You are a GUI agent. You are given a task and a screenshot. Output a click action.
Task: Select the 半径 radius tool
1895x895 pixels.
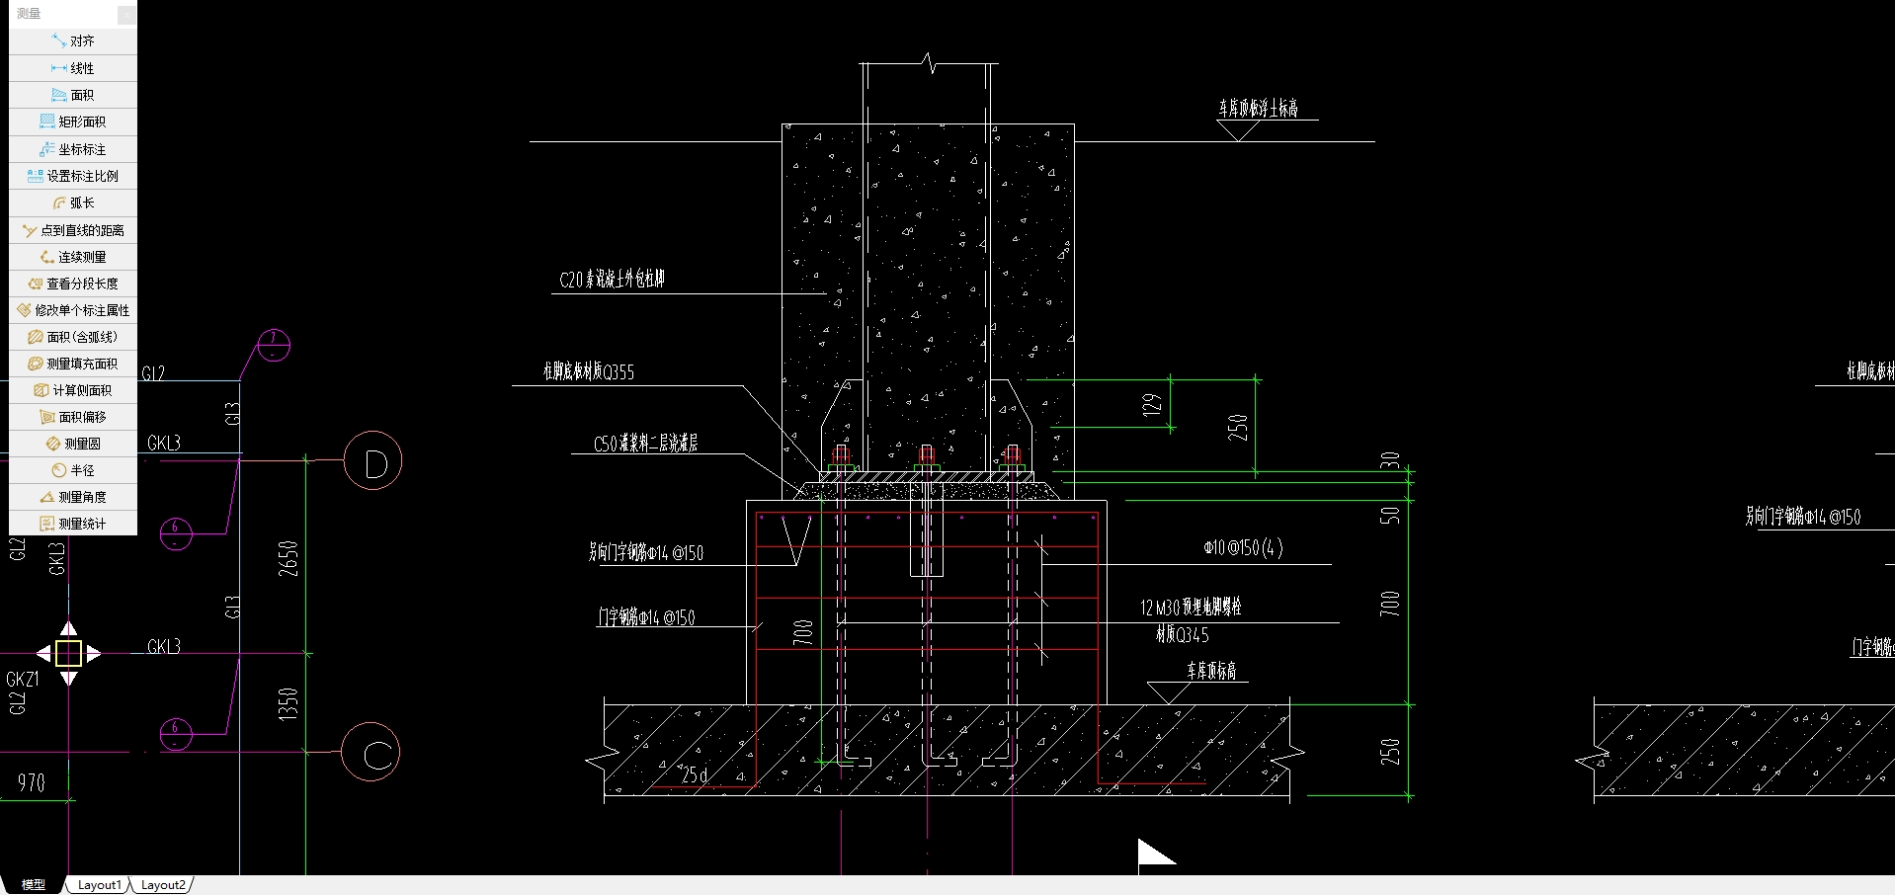tap(73, 470)
